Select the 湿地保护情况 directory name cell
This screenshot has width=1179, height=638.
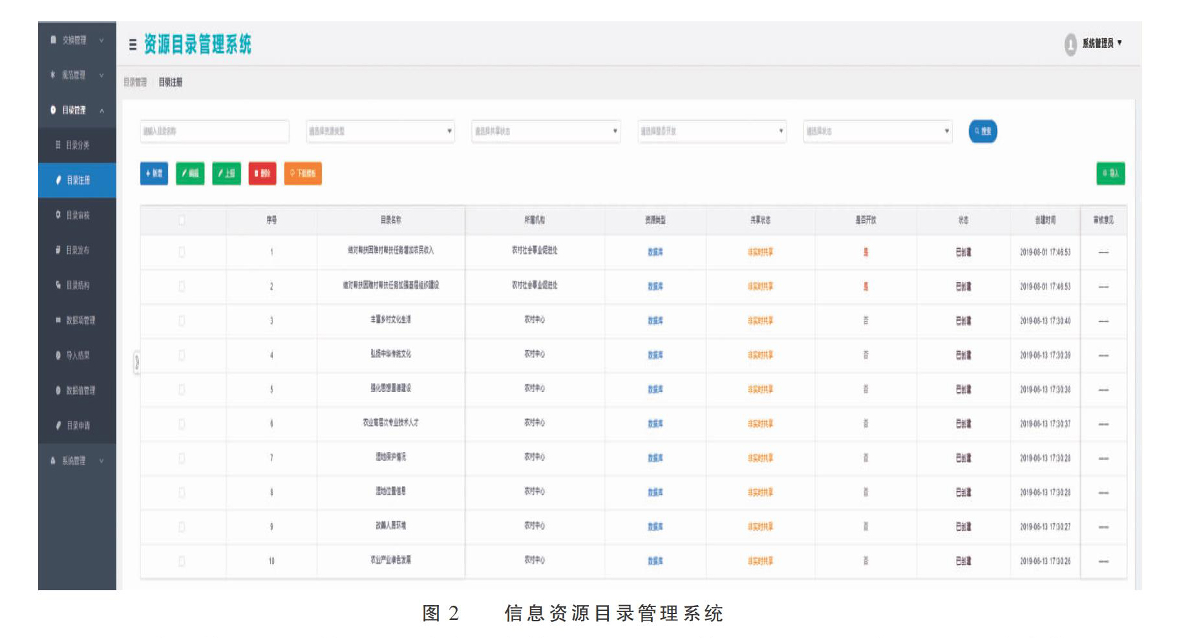(x=391, y=457)
